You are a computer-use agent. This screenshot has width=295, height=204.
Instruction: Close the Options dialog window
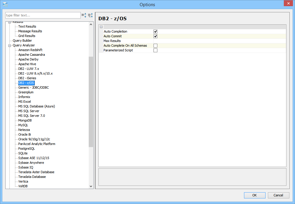(289, 4)
